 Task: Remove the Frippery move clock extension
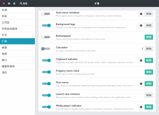pos(149,72)
